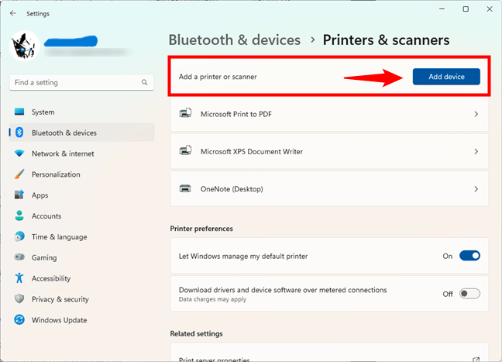Open Privacy & security settings
The width and height of the screenshot is (502, 362).
[x=81, y=299]
